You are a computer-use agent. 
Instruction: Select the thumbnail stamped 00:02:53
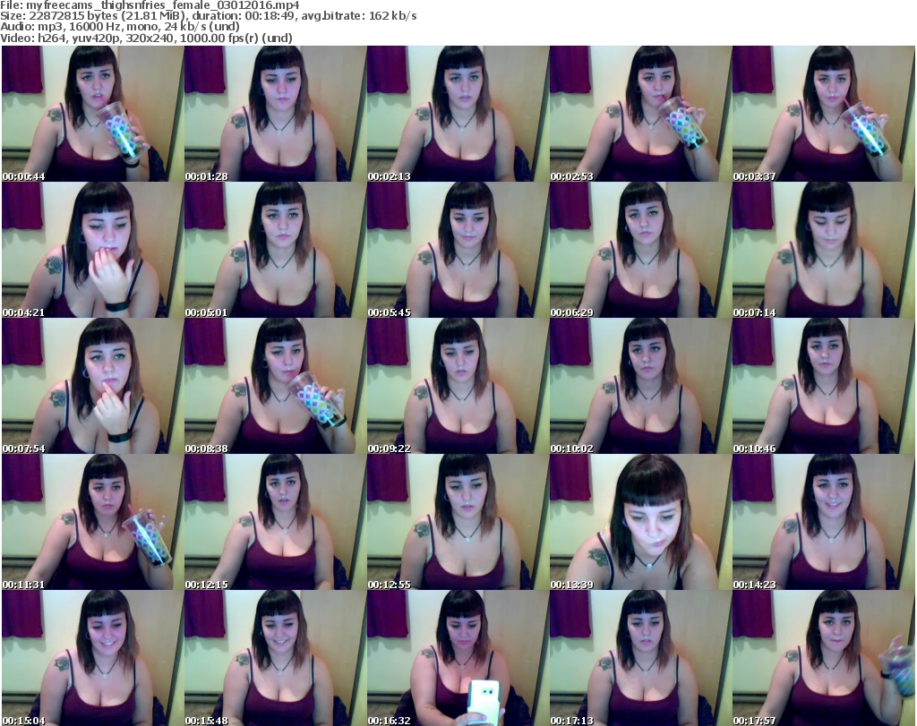640,114
